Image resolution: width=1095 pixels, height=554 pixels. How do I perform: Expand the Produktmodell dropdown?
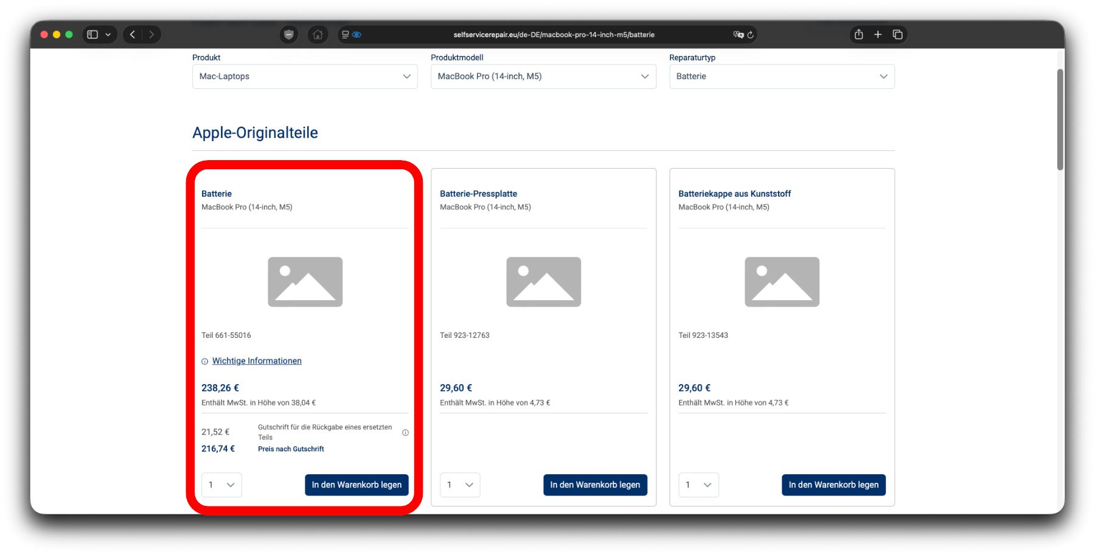[543, 77]
